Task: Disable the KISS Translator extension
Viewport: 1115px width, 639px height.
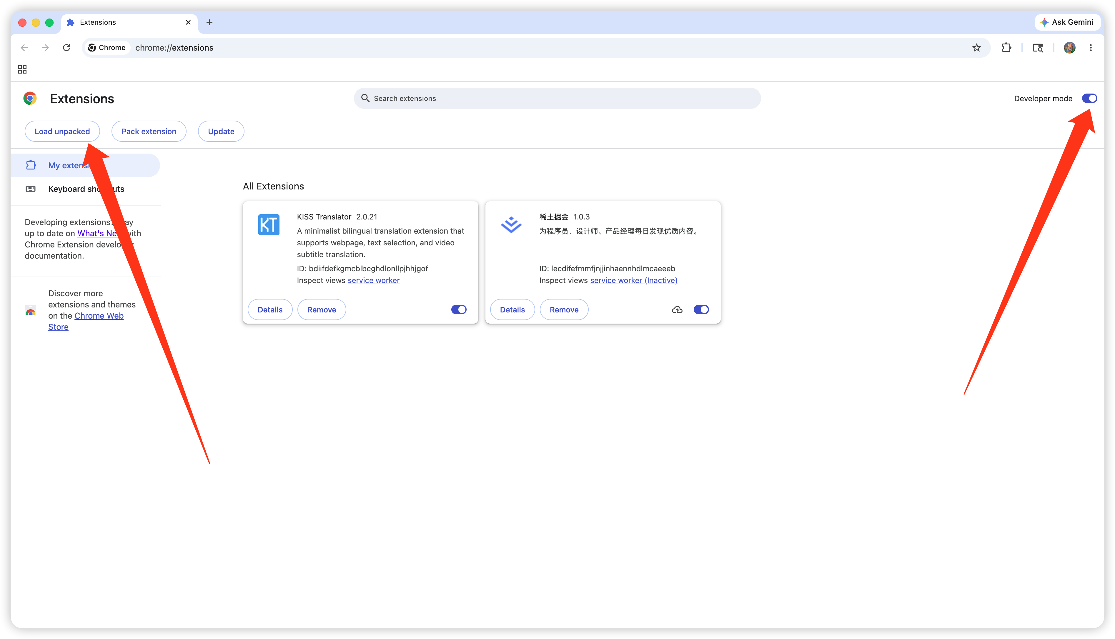Action: pyautogui.click(x=459, y=310)
